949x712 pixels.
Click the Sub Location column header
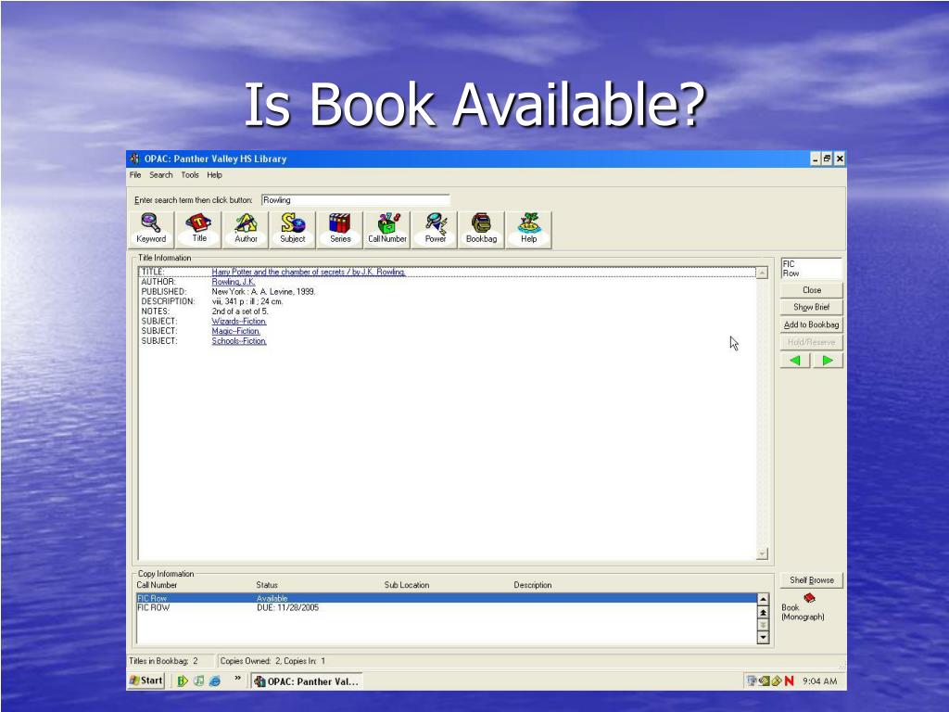tap(407, 585)
